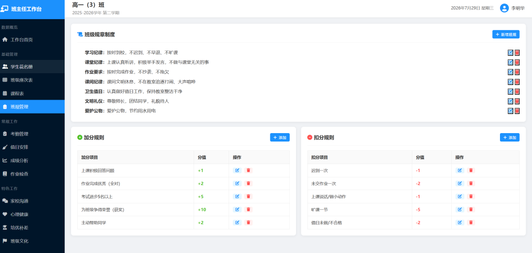This screenshot has height=253, width=532.
Task: Edit the 课堂纪律 rule
Action: coord(510,62)
